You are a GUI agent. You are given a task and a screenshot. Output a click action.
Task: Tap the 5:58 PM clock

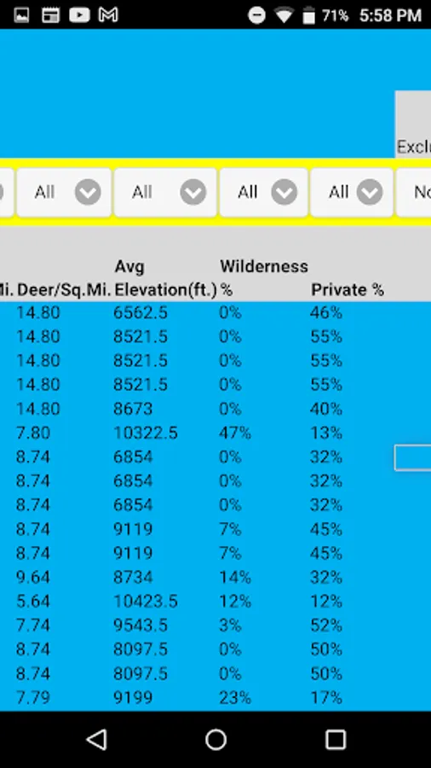pos(390,15)
